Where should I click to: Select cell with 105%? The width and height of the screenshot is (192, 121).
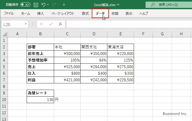coord(67,60)
